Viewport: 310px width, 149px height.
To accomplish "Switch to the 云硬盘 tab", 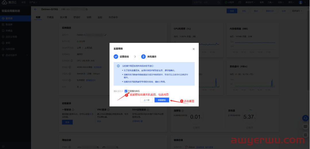I will pyautogui.click(x=50, y=17).
